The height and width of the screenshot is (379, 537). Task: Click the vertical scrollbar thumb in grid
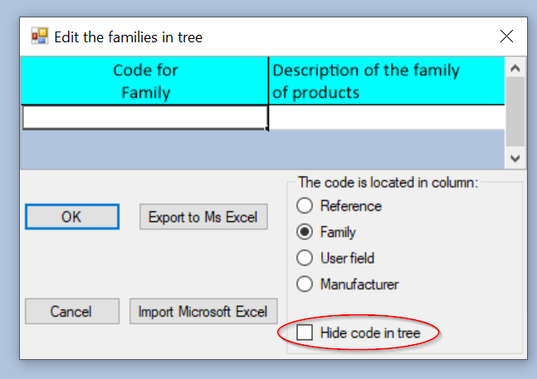click(x=515, y=112)
